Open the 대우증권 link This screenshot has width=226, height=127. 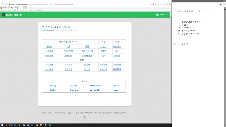click(117, 69)
